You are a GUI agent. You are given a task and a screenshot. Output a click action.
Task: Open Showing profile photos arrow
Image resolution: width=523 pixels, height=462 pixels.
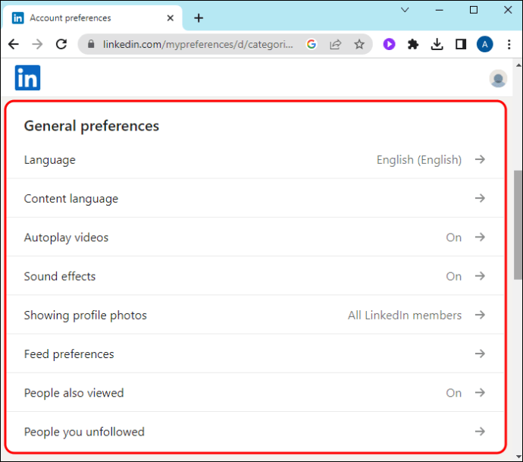coord(480,315)
